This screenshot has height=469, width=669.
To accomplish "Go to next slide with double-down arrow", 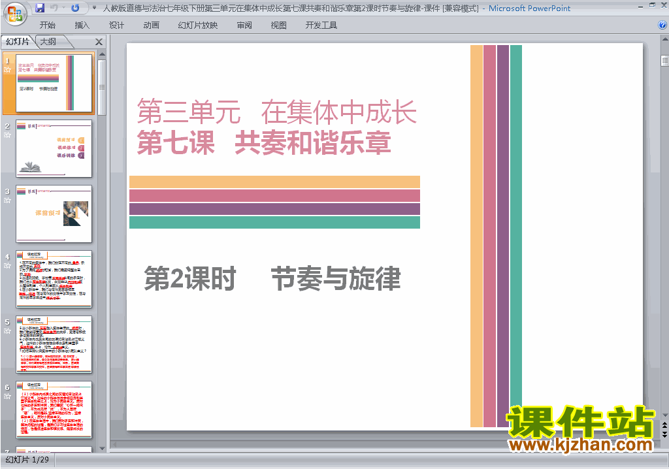I will pyautogui.click(x=664, y=434).
